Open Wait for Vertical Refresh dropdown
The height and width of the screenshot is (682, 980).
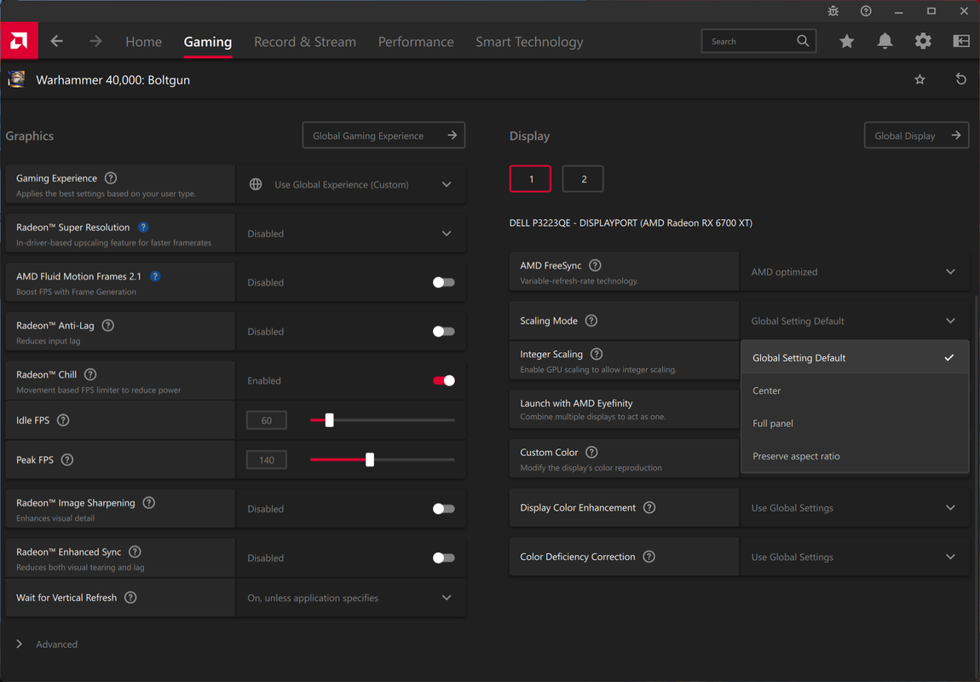coord(350,598)
